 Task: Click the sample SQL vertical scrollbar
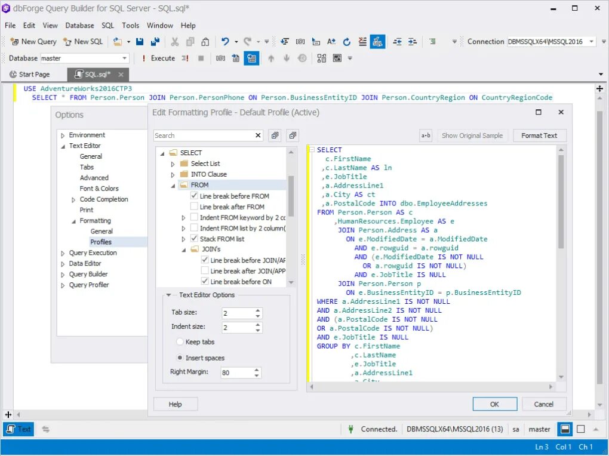(x=561, y=202)
